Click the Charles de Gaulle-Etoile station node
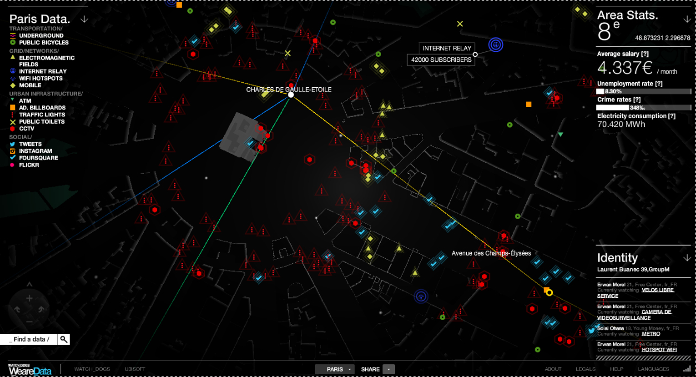 point(291,95)
